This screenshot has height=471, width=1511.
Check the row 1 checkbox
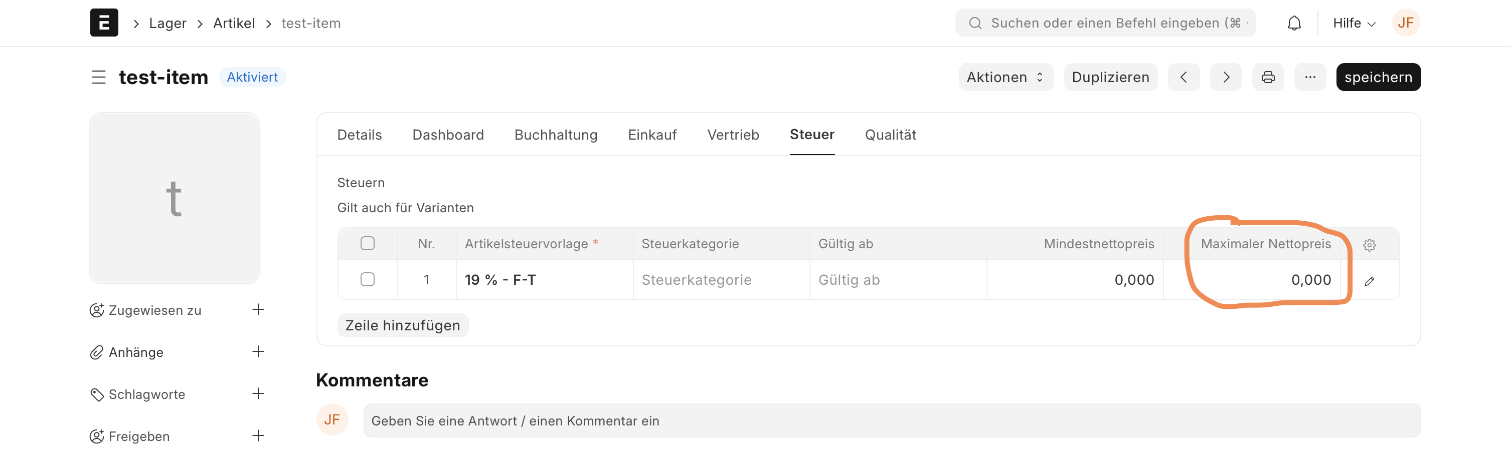367,280
